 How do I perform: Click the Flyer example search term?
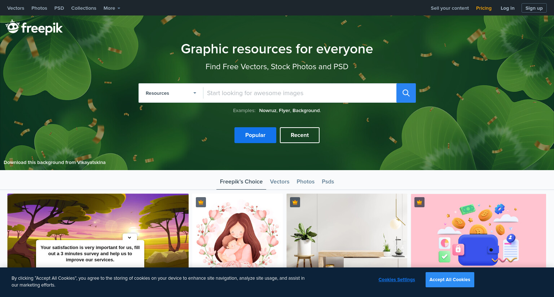point(284,111)
